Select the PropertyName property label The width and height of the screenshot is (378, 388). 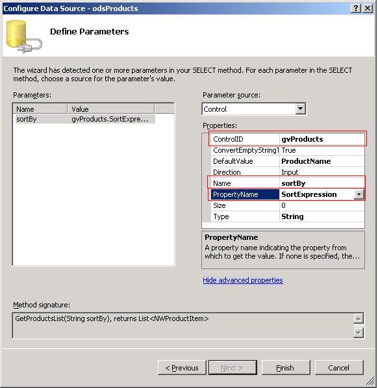[245, 194]
